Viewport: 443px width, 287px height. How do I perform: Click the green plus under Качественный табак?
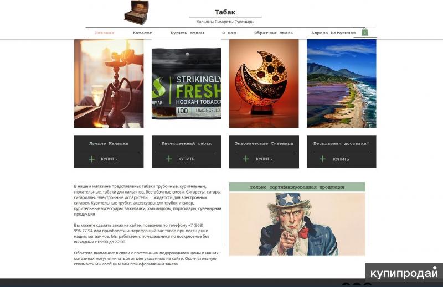(x=169, y=159)
